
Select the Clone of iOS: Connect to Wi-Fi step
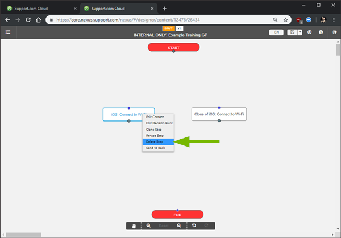[219, 114]
